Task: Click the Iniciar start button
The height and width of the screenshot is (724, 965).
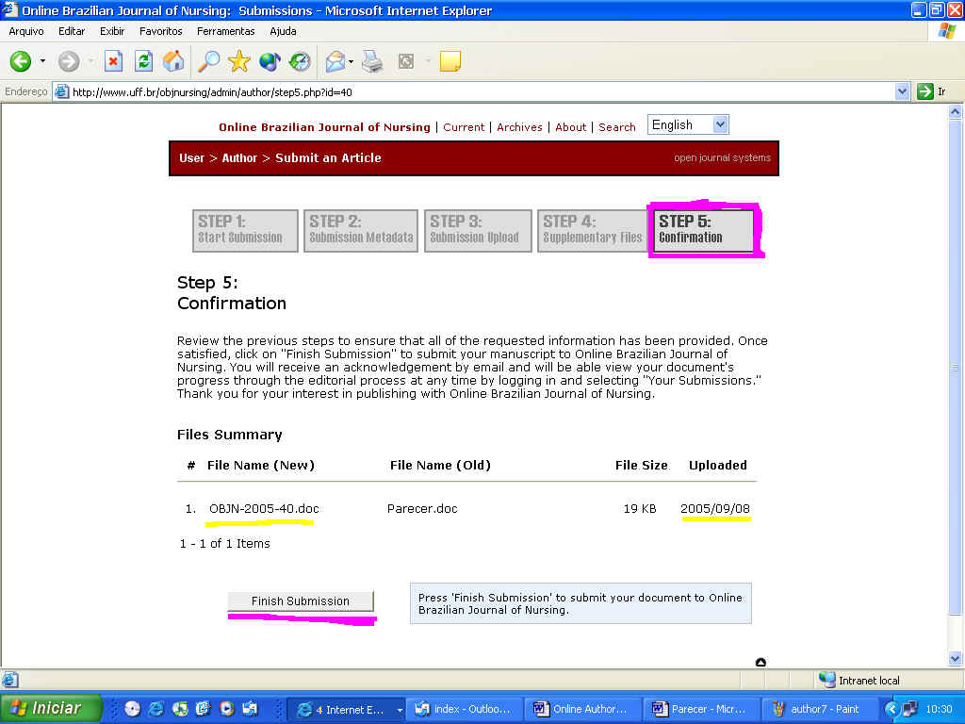Action: point(49,709)
